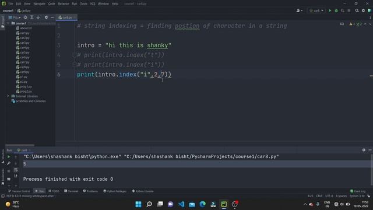Open prog1.py in the project tree
373x210 pixels.
click(x=24, y=87)
